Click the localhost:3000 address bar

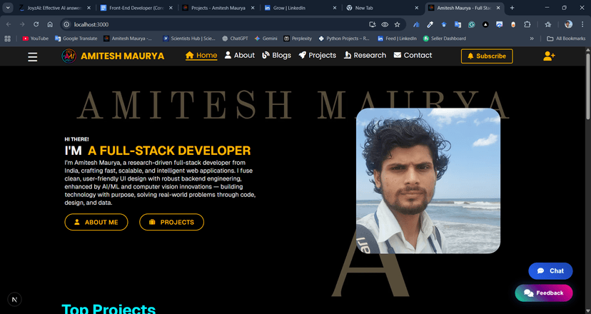(214, 24)
